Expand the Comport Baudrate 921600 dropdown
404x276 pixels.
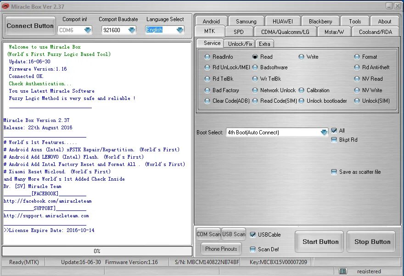(132, 30)
